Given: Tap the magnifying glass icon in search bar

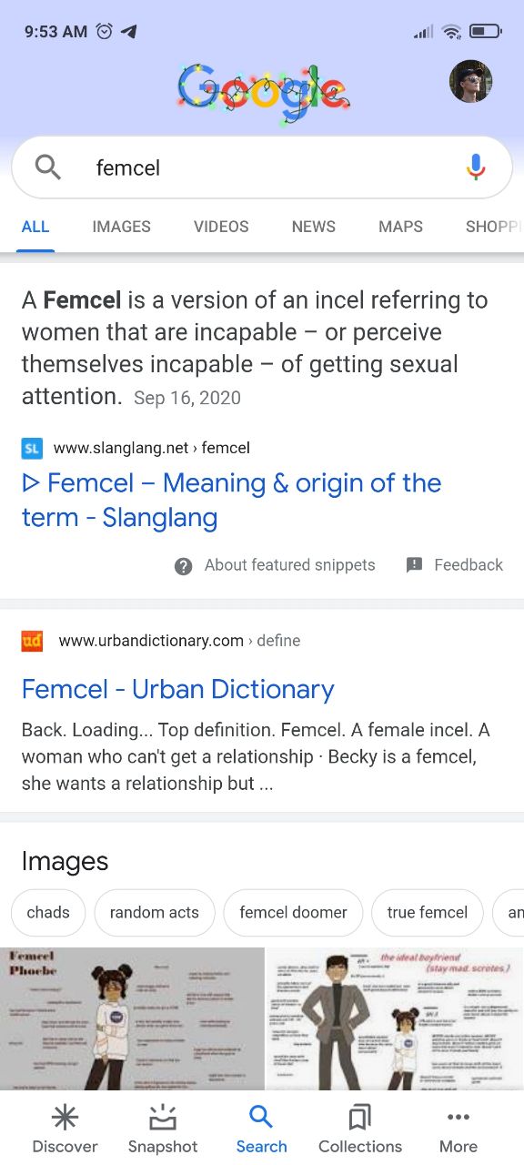Looking at the screenshot, I should [x=47, y=167].
